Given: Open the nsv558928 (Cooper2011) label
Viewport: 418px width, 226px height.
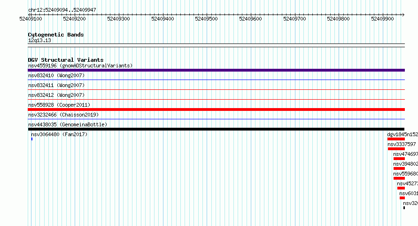Looking at the screenshot, I should [x=59, y=105].
